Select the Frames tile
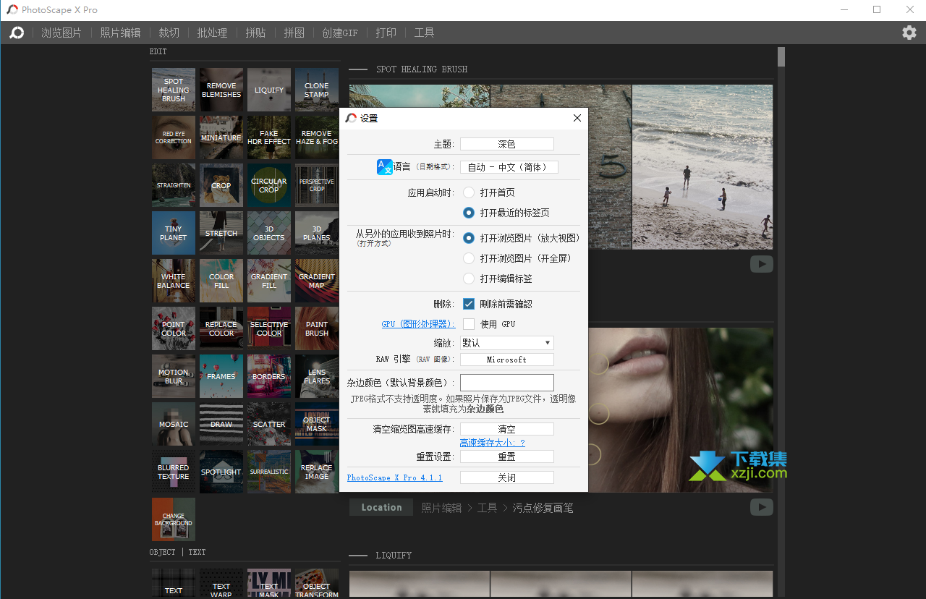 coord(221,376)
